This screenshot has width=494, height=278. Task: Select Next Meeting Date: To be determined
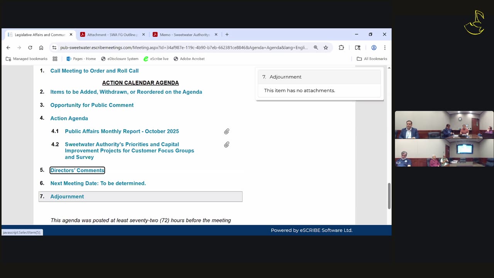point(98,183)
